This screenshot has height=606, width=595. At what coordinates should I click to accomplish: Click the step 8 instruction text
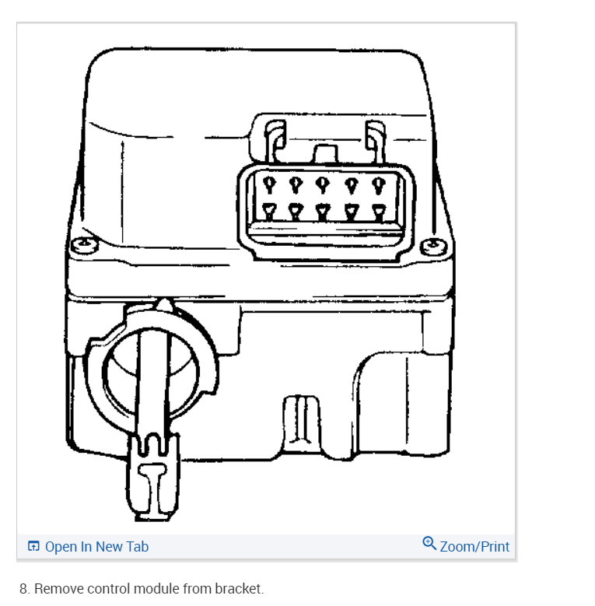click(x=142, y=589)
